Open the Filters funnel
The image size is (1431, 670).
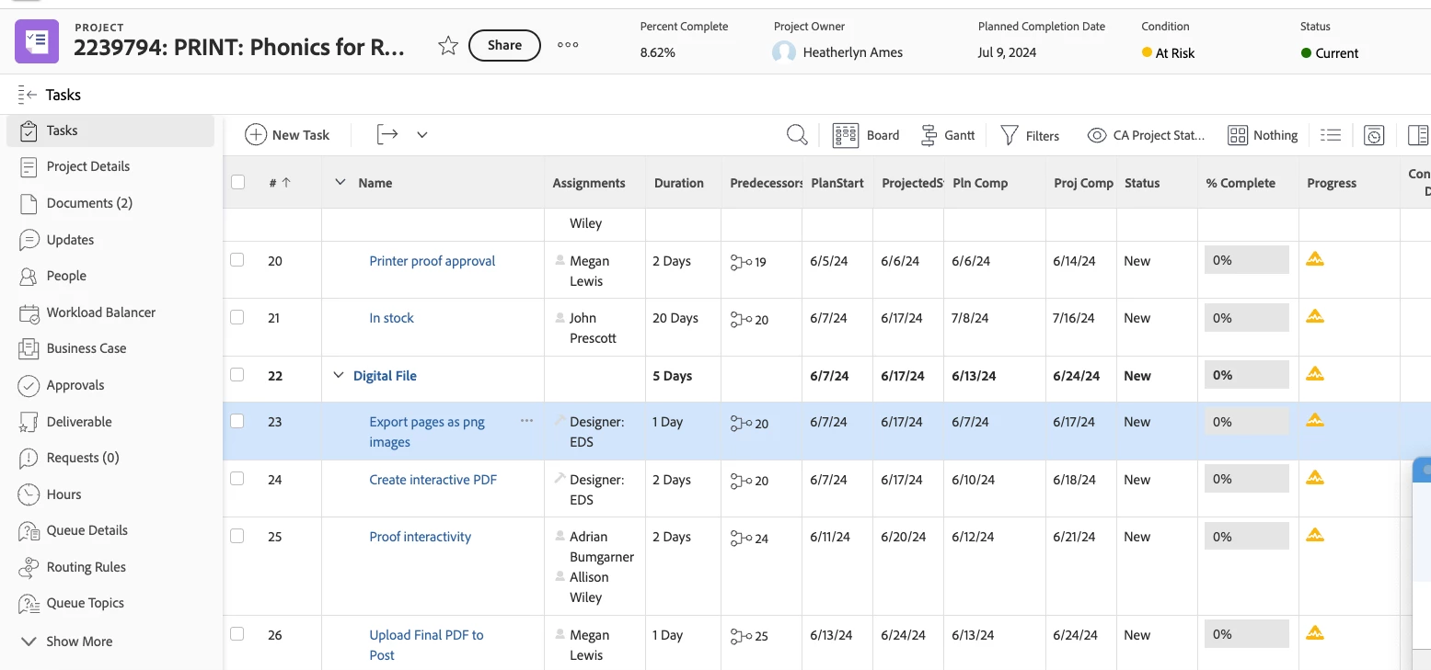point(1030,135)
